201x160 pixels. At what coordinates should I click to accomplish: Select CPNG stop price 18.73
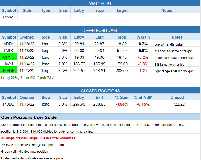tap(122, 57)
